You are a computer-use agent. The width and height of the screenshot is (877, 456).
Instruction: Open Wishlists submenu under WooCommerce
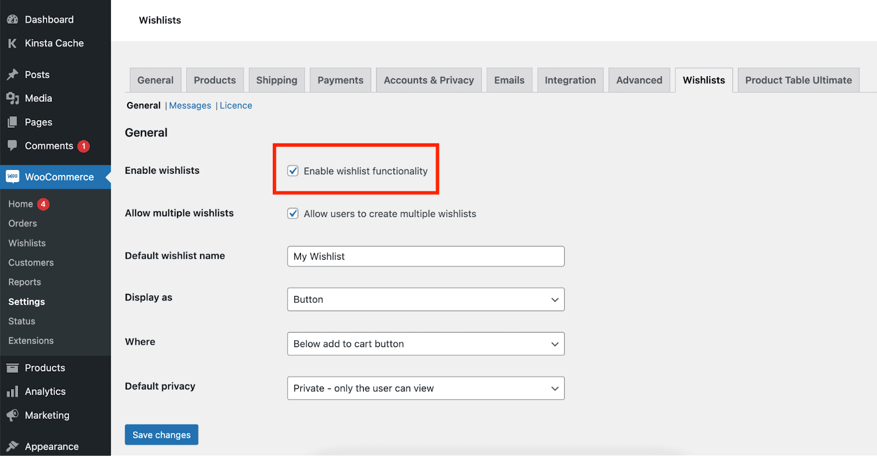pyautogui.click(x=27, y=243)
